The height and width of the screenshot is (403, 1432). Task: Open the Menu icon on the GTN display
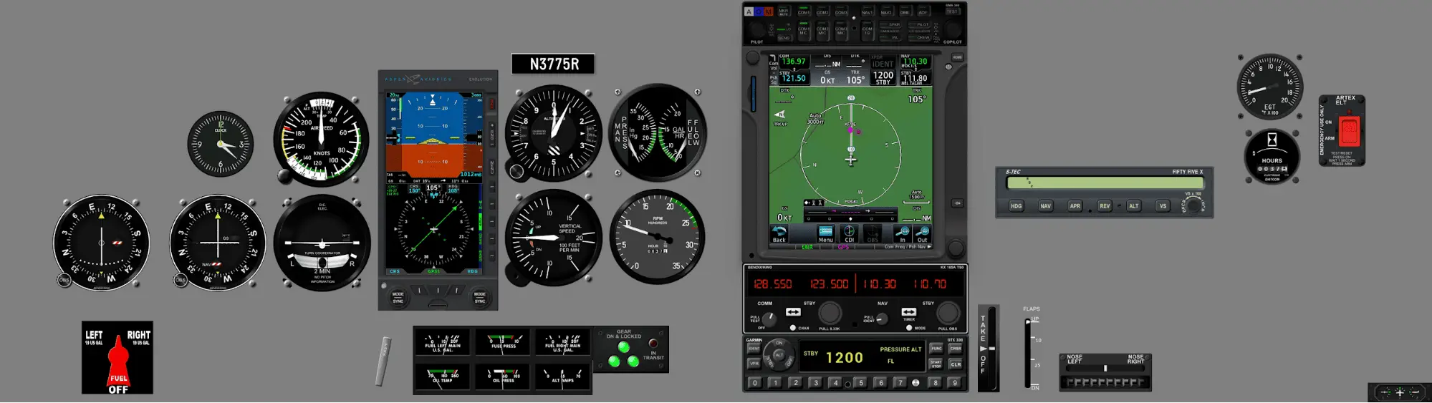(825, 233)
